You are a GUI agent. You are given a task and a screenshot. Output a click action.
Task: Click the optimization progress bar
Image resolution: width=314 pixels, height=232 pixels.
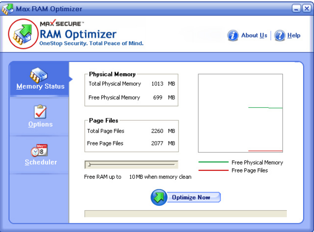186,214
